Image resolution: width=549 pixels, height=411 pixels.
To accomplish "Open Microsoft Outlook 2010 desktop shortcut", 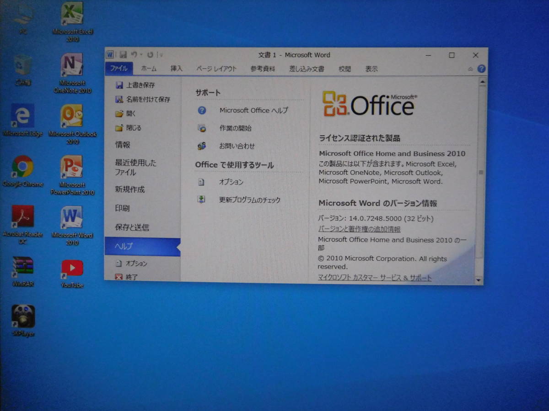I will (x=72, y=124).
